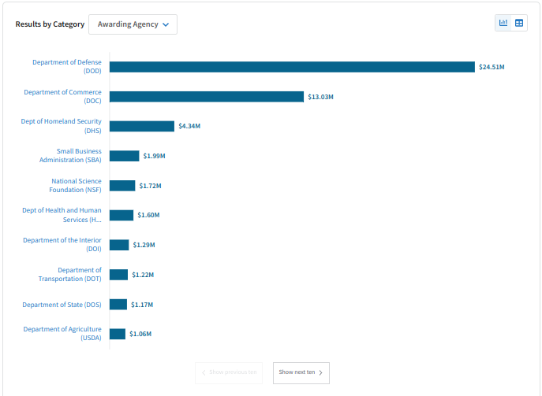Select the Health and Human Services bar

[121, 215]
